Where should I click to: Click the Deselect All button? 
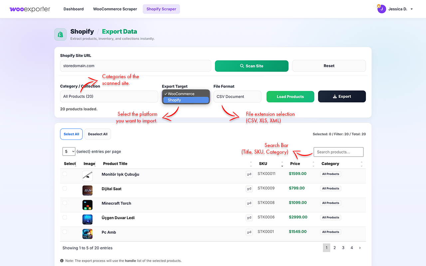(x=98, y=134)
